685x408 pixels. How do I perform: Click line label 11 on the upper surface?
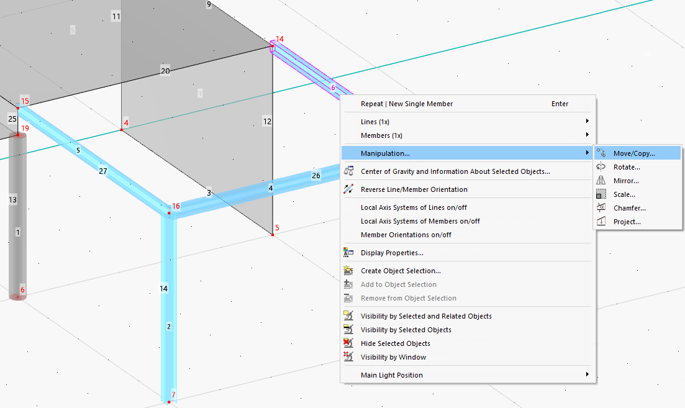pos(116,17)
